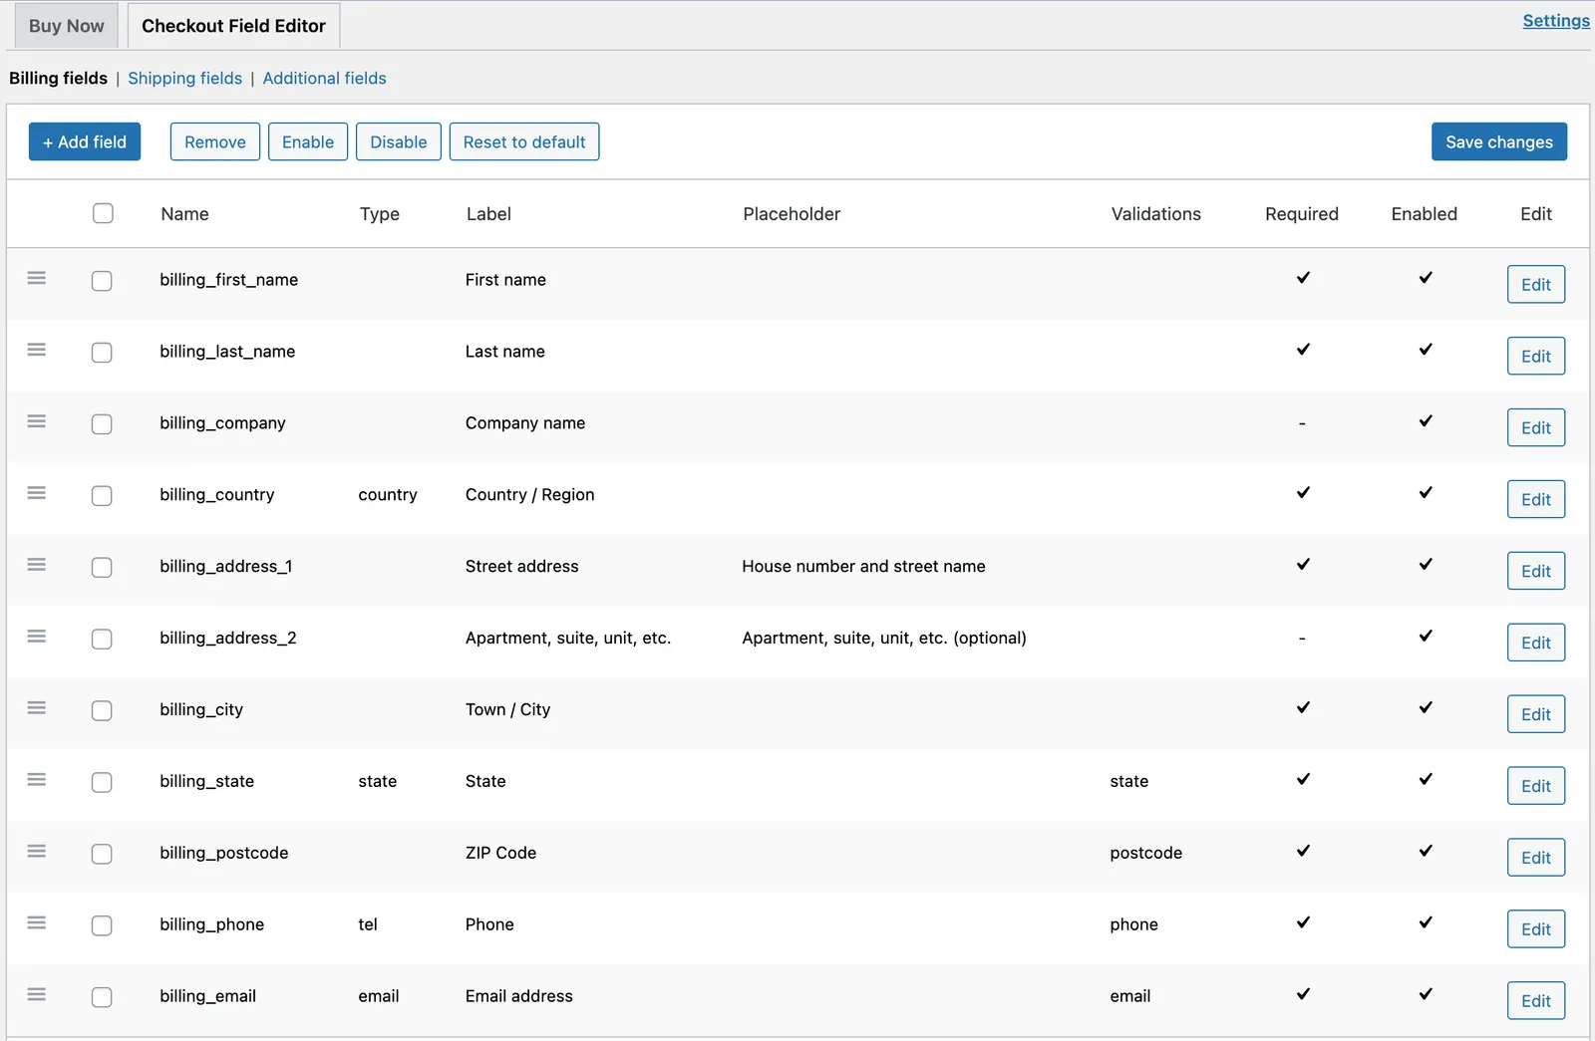Click drag handle for billing_last_name row

pyautogui.click(x=37, y=350)
